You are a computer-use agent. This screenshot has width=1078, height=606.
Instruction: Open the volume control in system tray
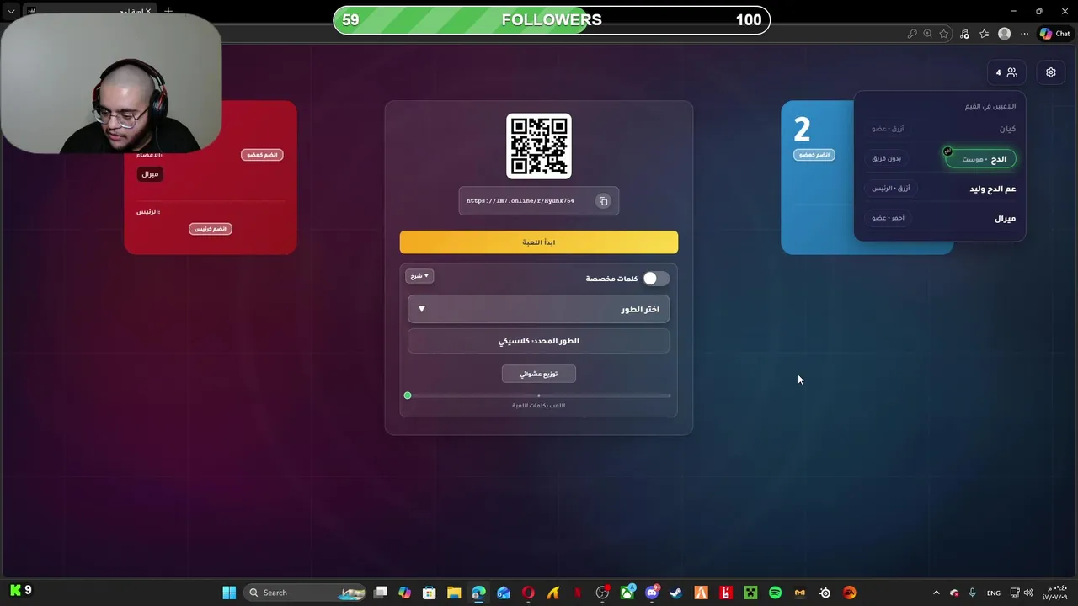pos(1028,593)
